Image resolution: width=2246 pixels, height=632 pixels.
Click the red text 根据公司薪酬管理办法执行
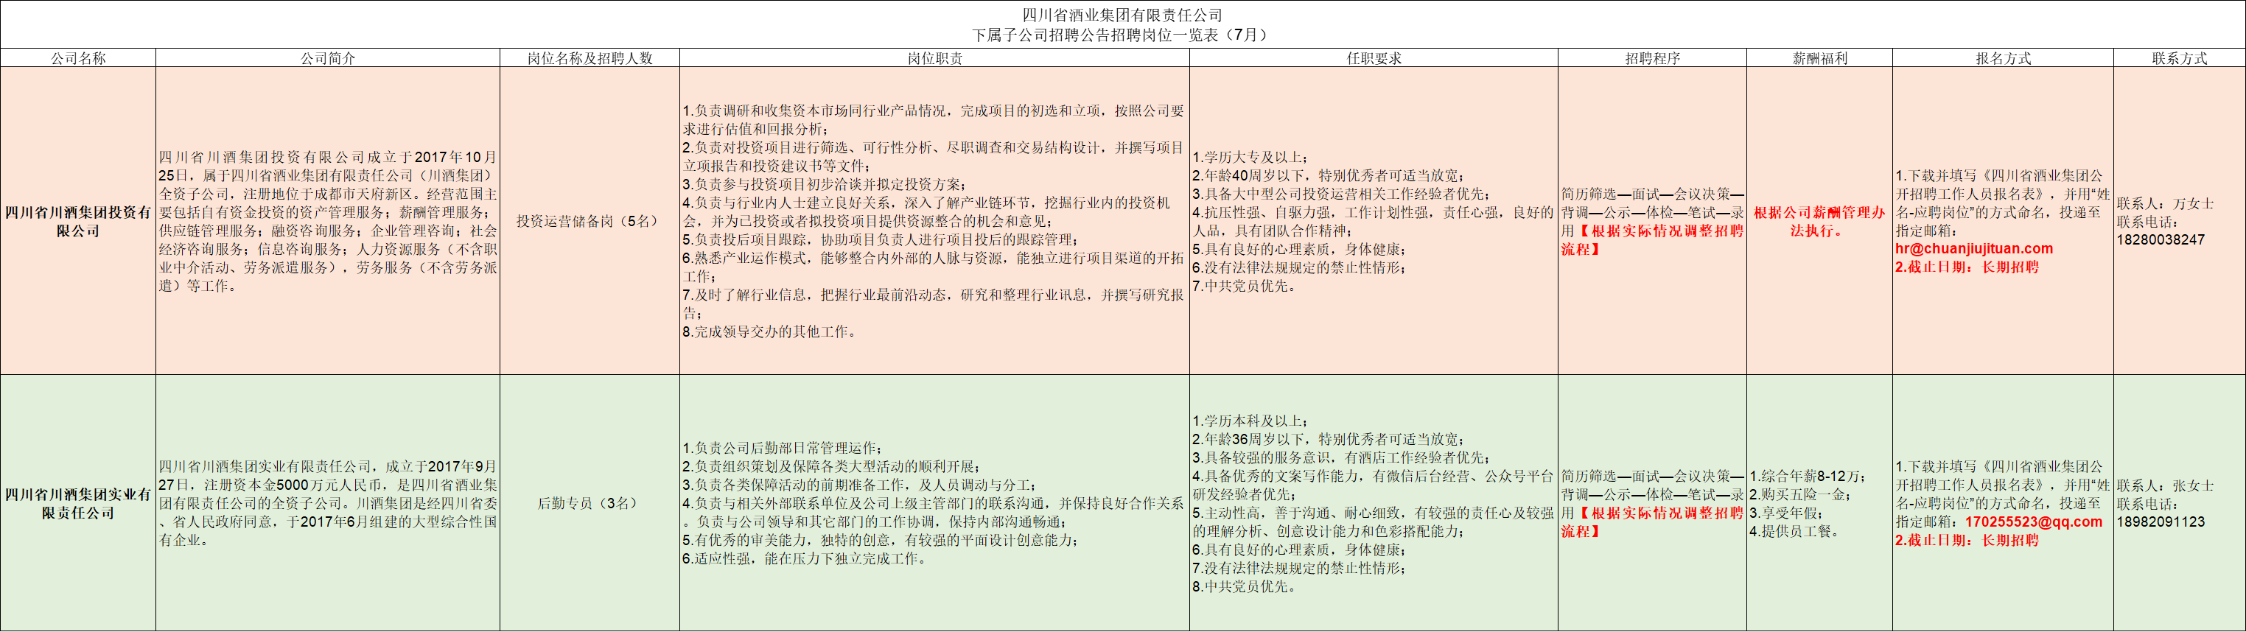(1819, 222)
